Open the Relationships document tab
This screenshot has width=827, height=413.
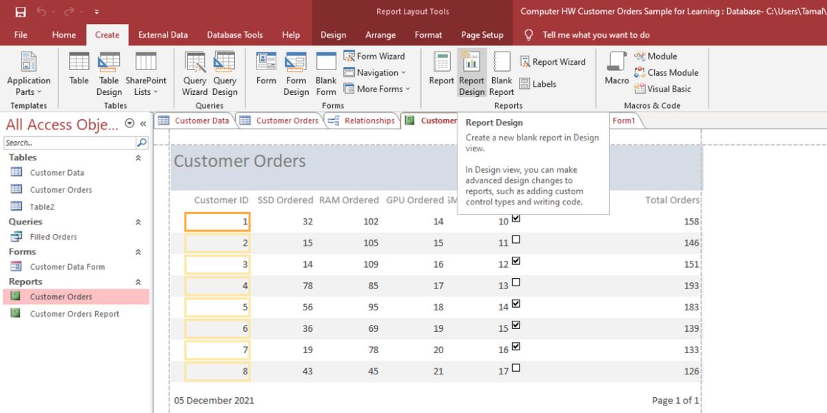(x=363, y=120)
